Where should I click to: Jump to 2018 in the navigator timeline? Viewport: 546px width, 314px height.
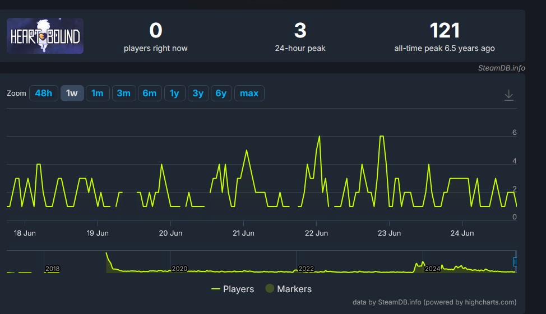click(53, 269)
